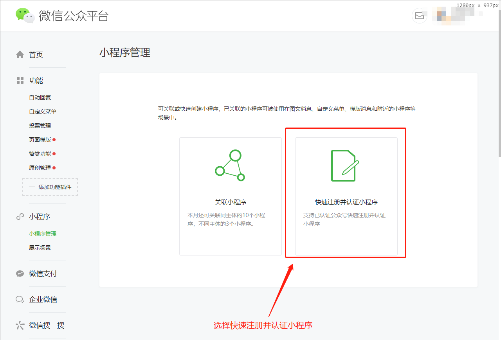
Task: Click the link icon beside 小程序
Action: pyautogui.click(x=20, y=217)
